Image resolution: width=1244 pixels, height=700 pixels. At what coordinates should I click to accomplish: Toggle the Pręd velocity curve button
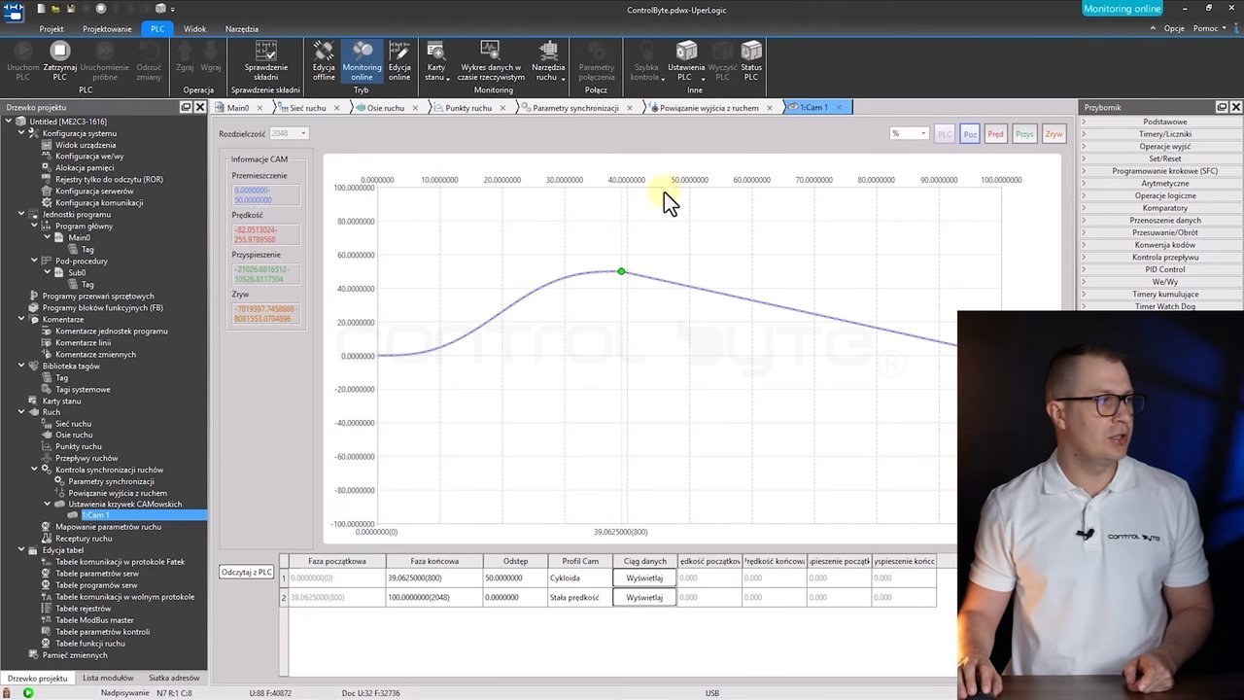point(995,134)
